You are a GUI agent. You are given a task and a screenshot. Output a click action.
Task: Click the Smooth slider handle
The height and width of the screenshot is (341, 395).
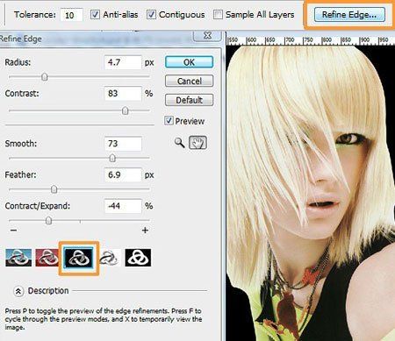pyautogui.click(x=112, y=158)
